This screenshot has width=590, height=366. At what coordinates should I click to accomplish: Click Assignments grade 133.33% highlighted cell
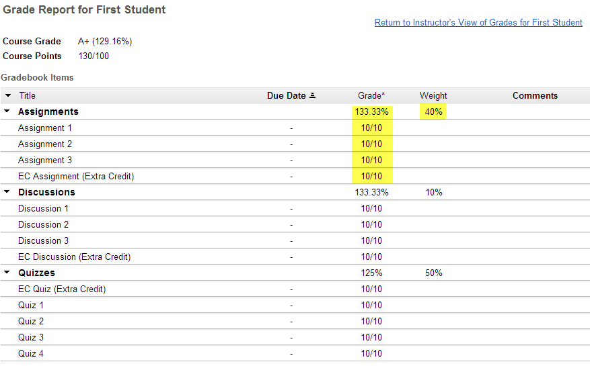[x=372, y=111]
